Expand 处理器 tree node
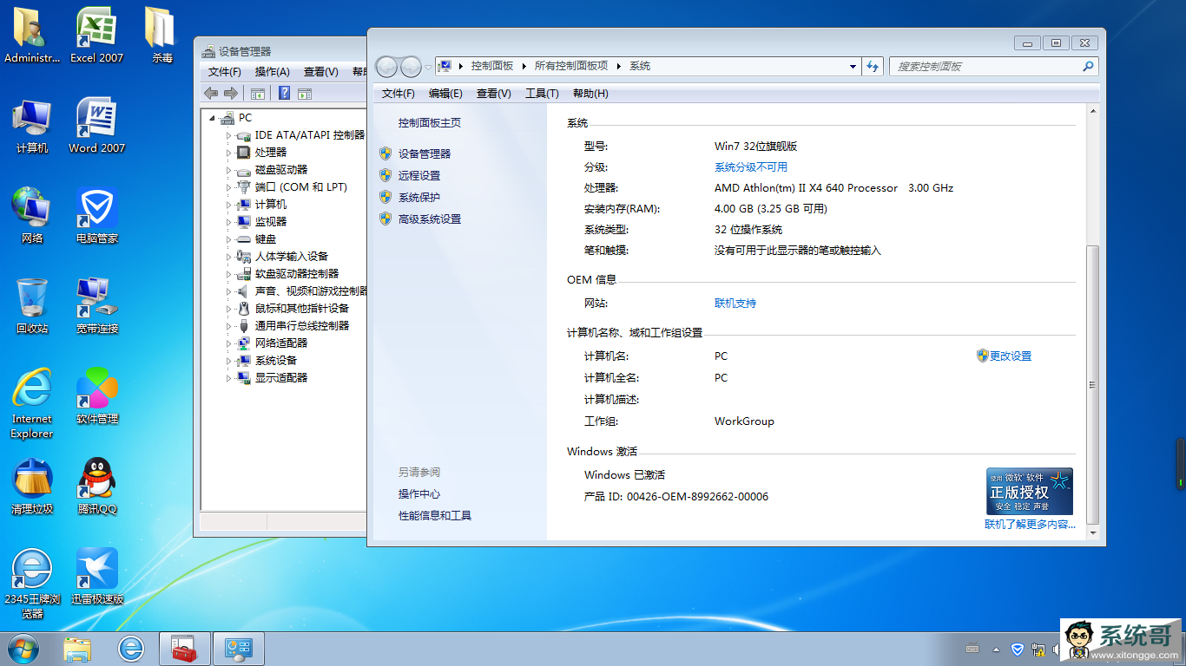 tap(229, 153)
